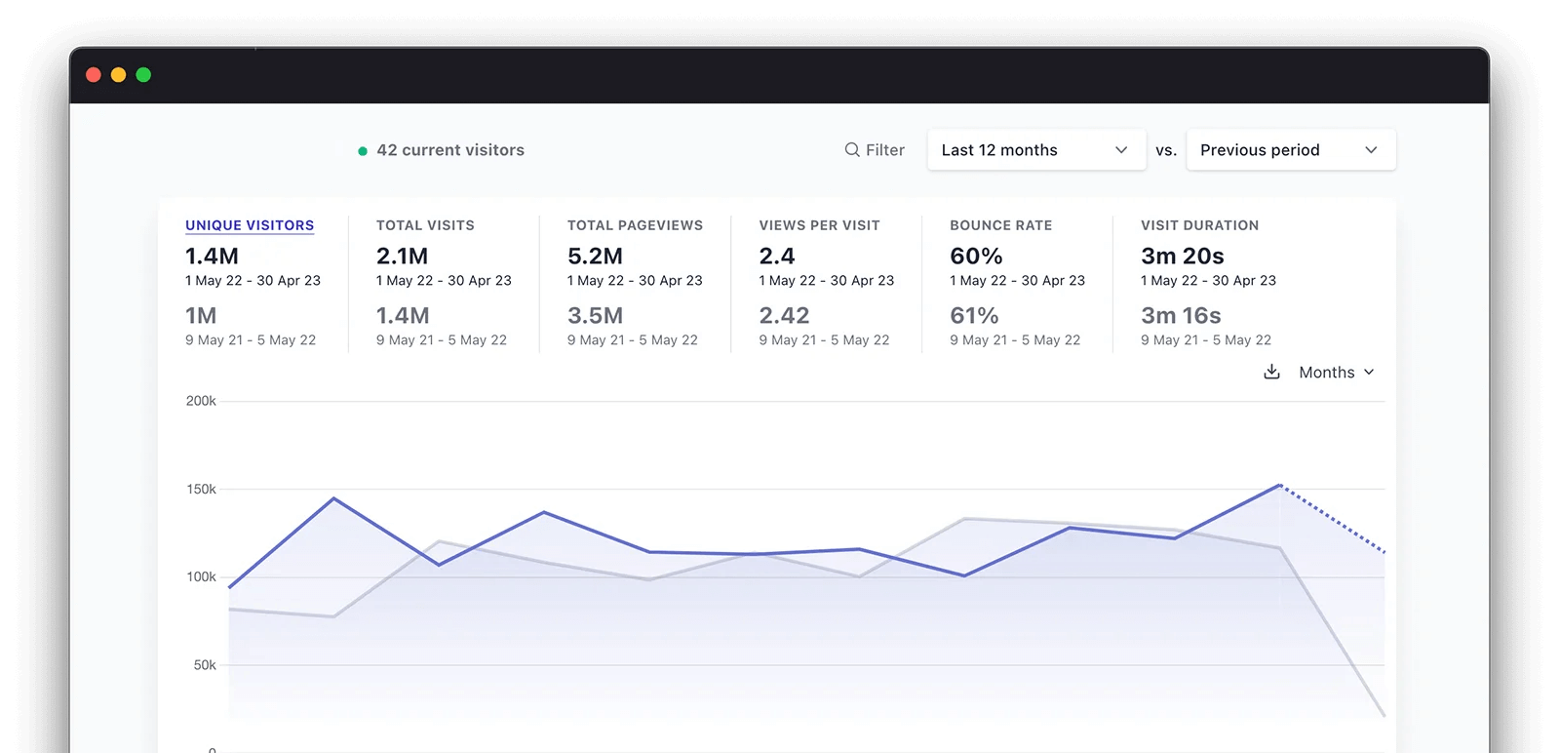This screenshot has height=753, width=1560.
Task: Show the Visit Duration metric
Action: [1199, 225]
